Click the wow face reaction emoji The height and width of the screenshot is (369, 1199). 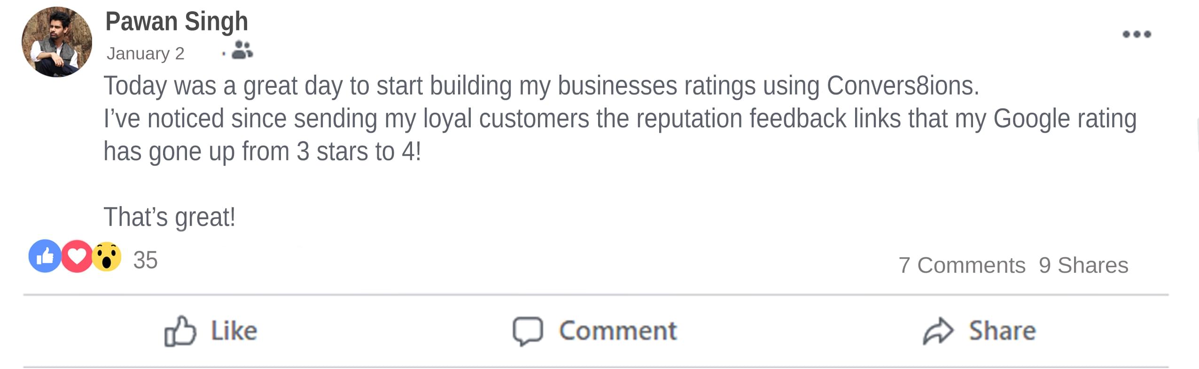point(107,256)
